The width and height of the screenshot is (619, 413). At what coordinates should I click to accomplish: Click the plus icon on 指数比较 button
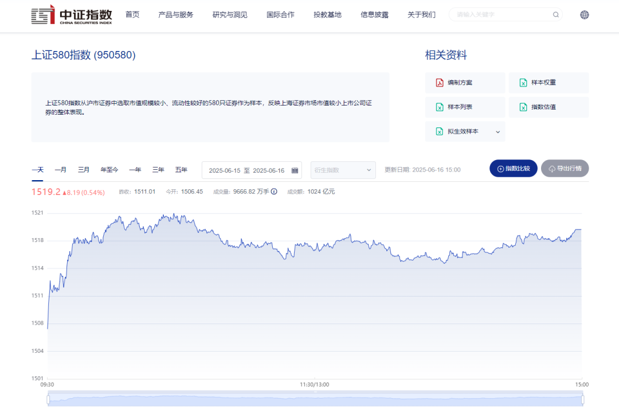tap(500, 169)
